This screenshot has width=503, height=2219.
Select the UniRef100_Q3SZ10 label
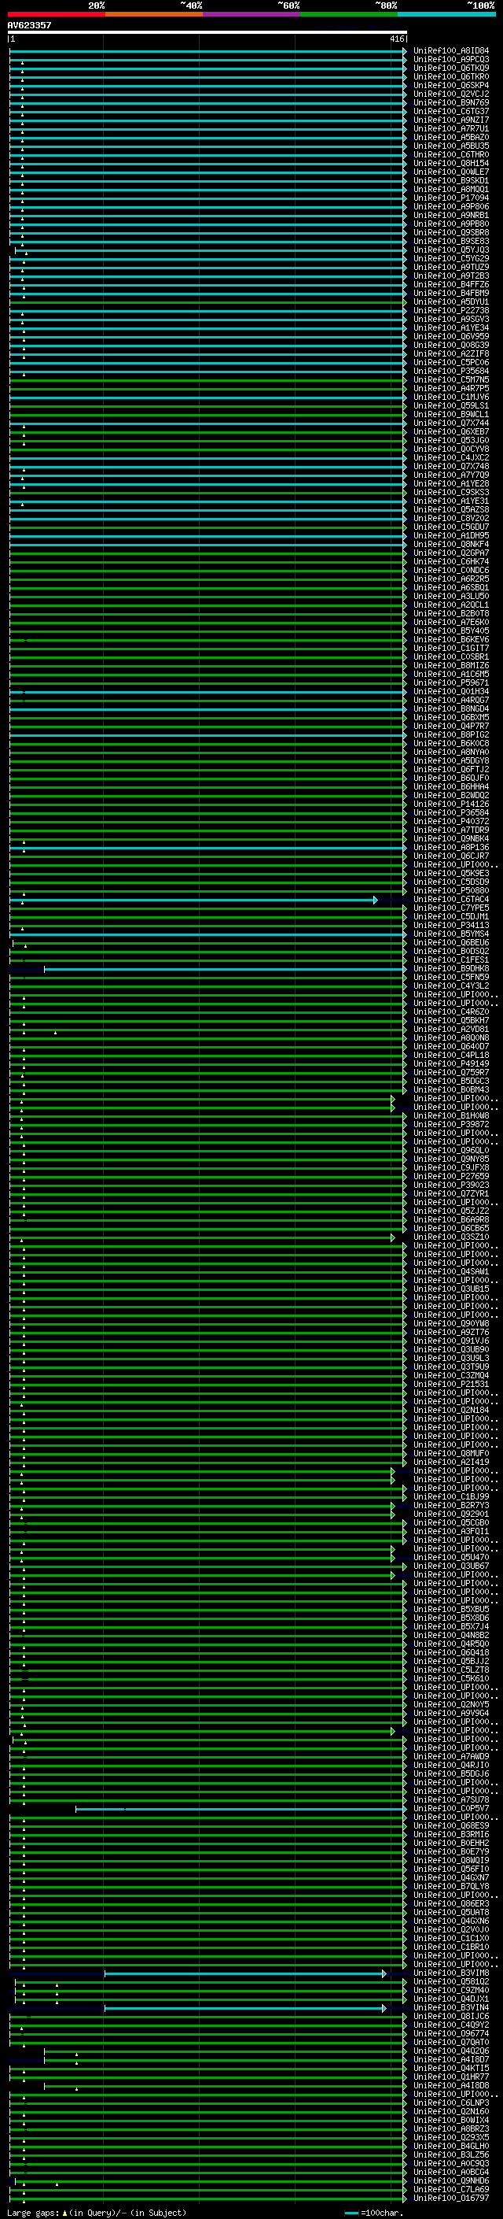451,1238
